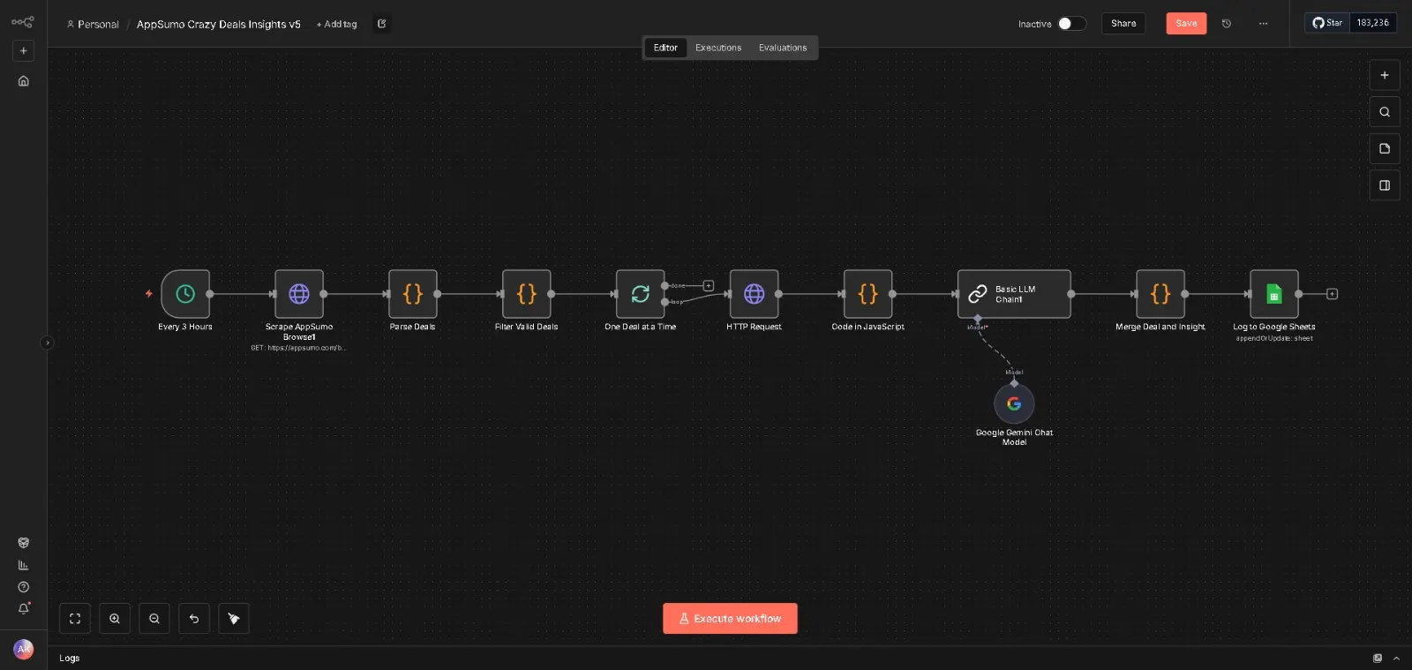This screenshot has height=670, width=1412.
Task: Click the tidy up workflow icon
Action: pyautogui.click(x=234, y=619)
